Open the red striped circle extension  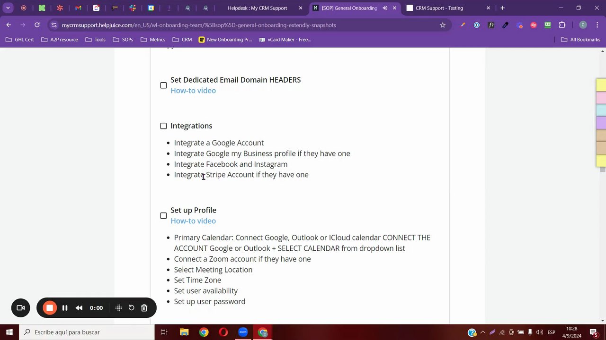[x=534, y=25]
